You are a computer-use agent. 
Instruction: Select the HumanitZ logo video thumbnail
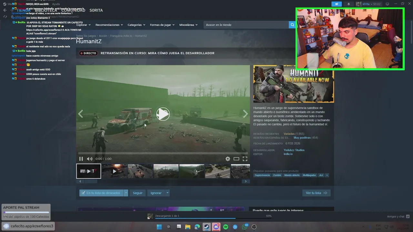click(88, 171)
